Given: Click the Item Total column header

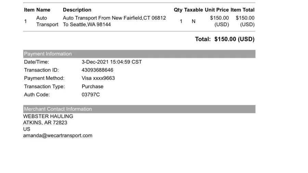Looking at the screenshot, I should point(242,10).
